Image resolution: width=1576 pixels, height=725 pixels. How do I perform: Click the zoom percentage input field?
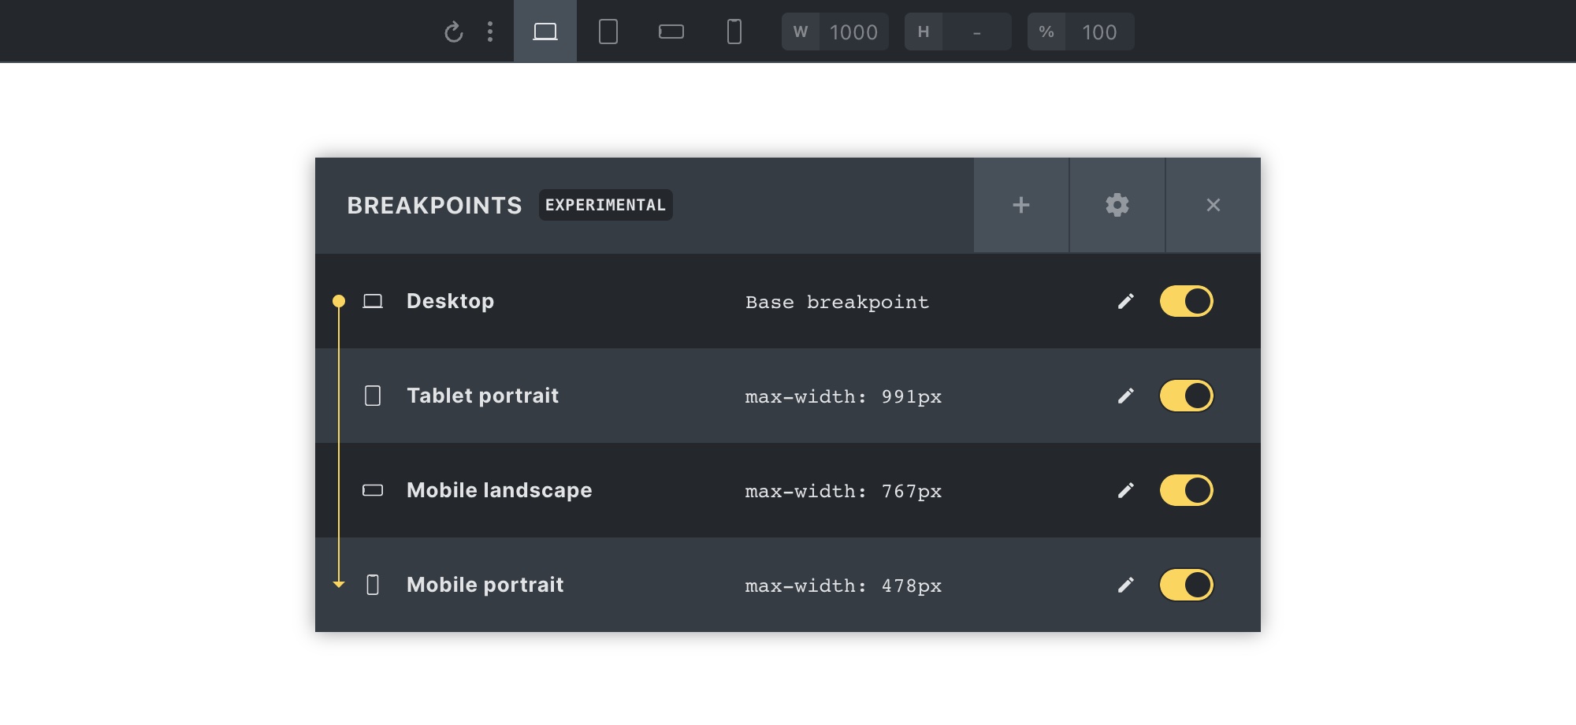(1099, 32)
